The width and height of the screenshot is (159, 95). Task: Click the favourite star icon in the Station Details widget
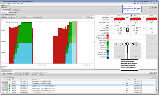click(x=150, y=8)
